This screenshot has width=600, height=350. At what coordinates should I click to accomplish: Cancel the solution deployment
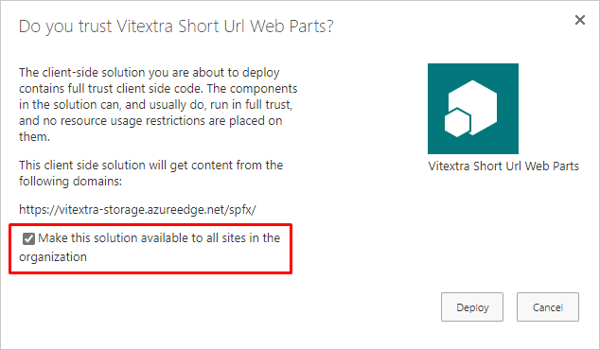tap(548, 307)
